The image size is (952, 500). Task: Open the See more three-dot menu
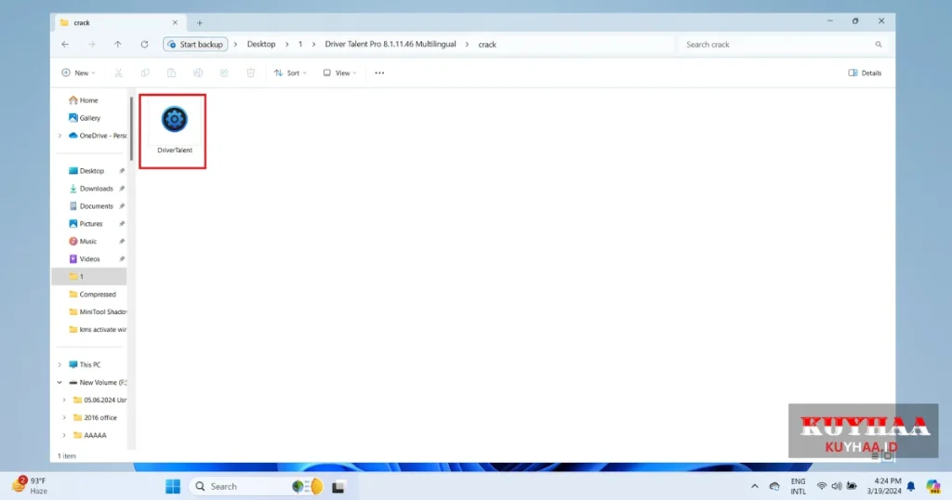(379, 72)
